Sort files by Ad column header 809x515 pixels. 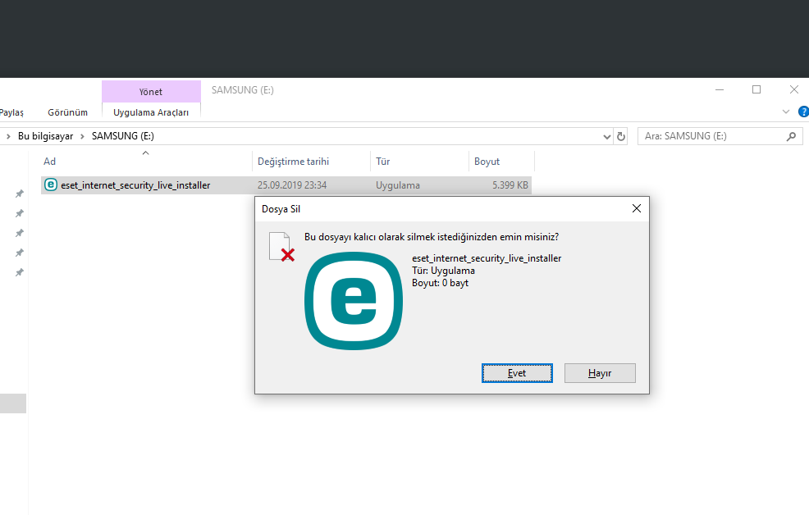pyautogui.click(x=146, y=162)
